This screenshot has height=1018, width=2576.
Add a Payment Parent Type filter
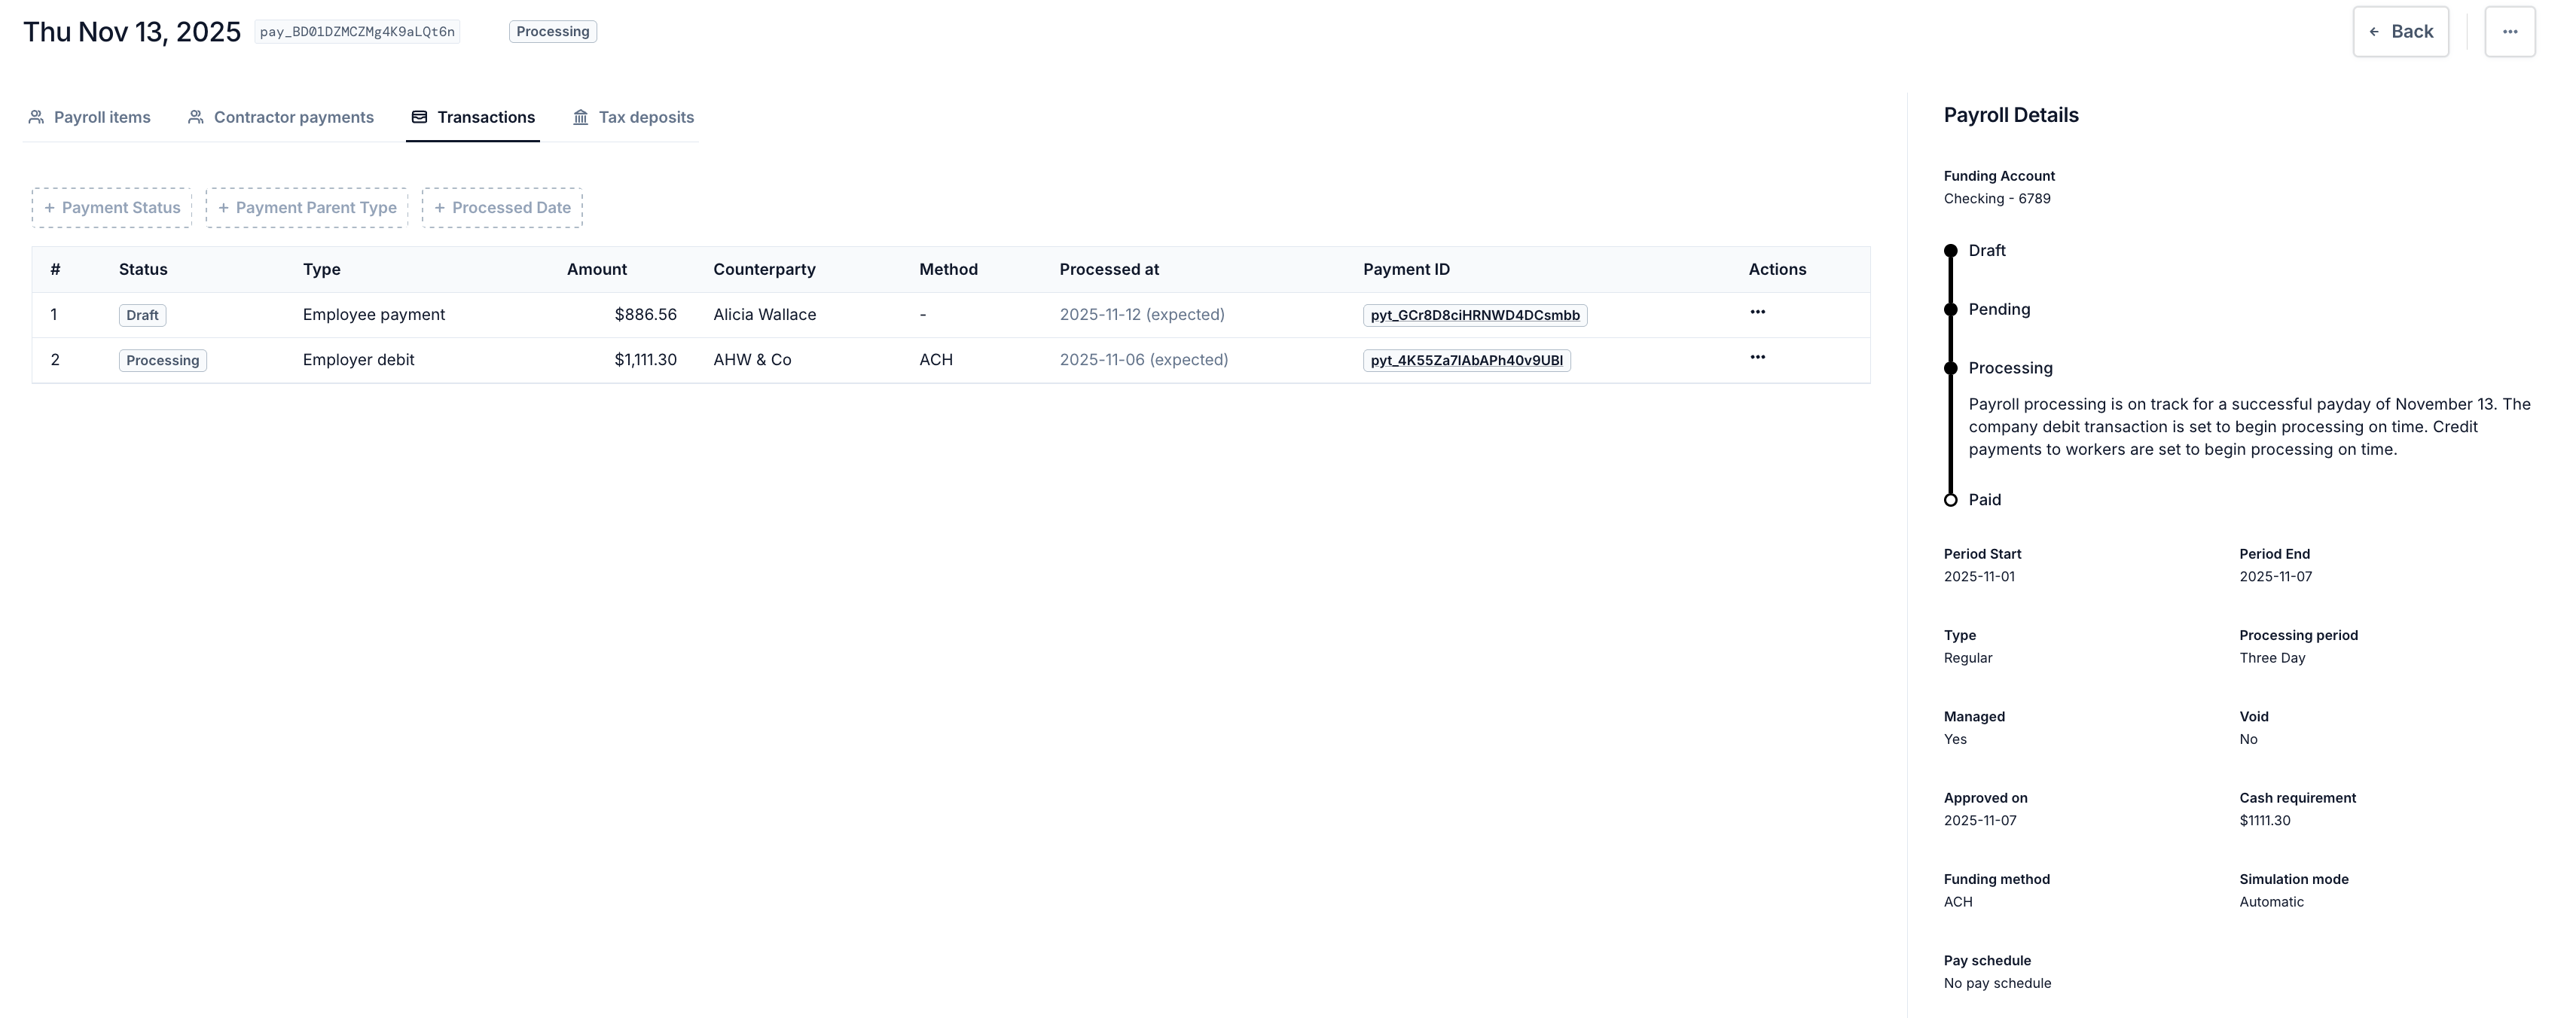(x=307, y=208)
